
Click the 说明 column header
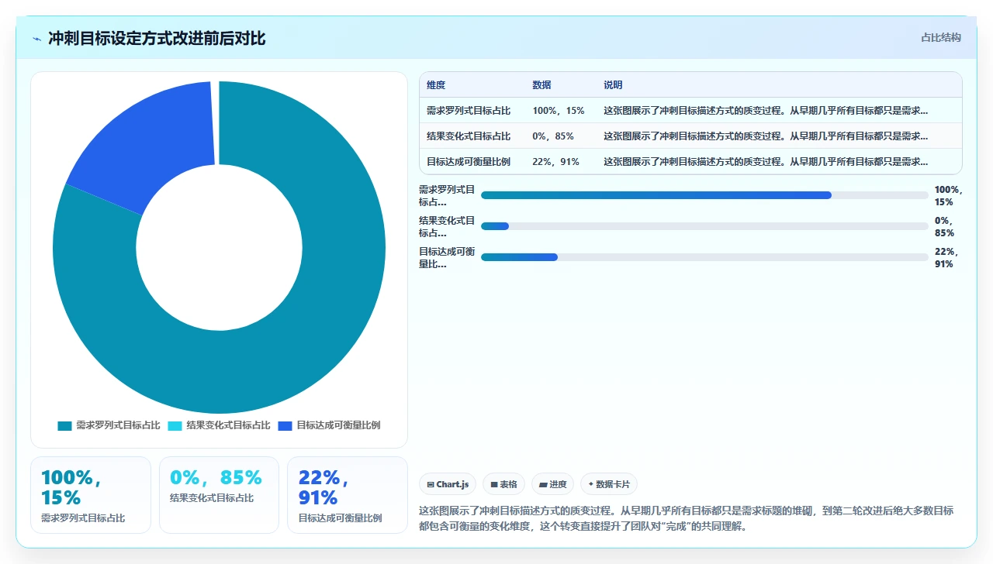pyautogui.click(x=613, y=85)
